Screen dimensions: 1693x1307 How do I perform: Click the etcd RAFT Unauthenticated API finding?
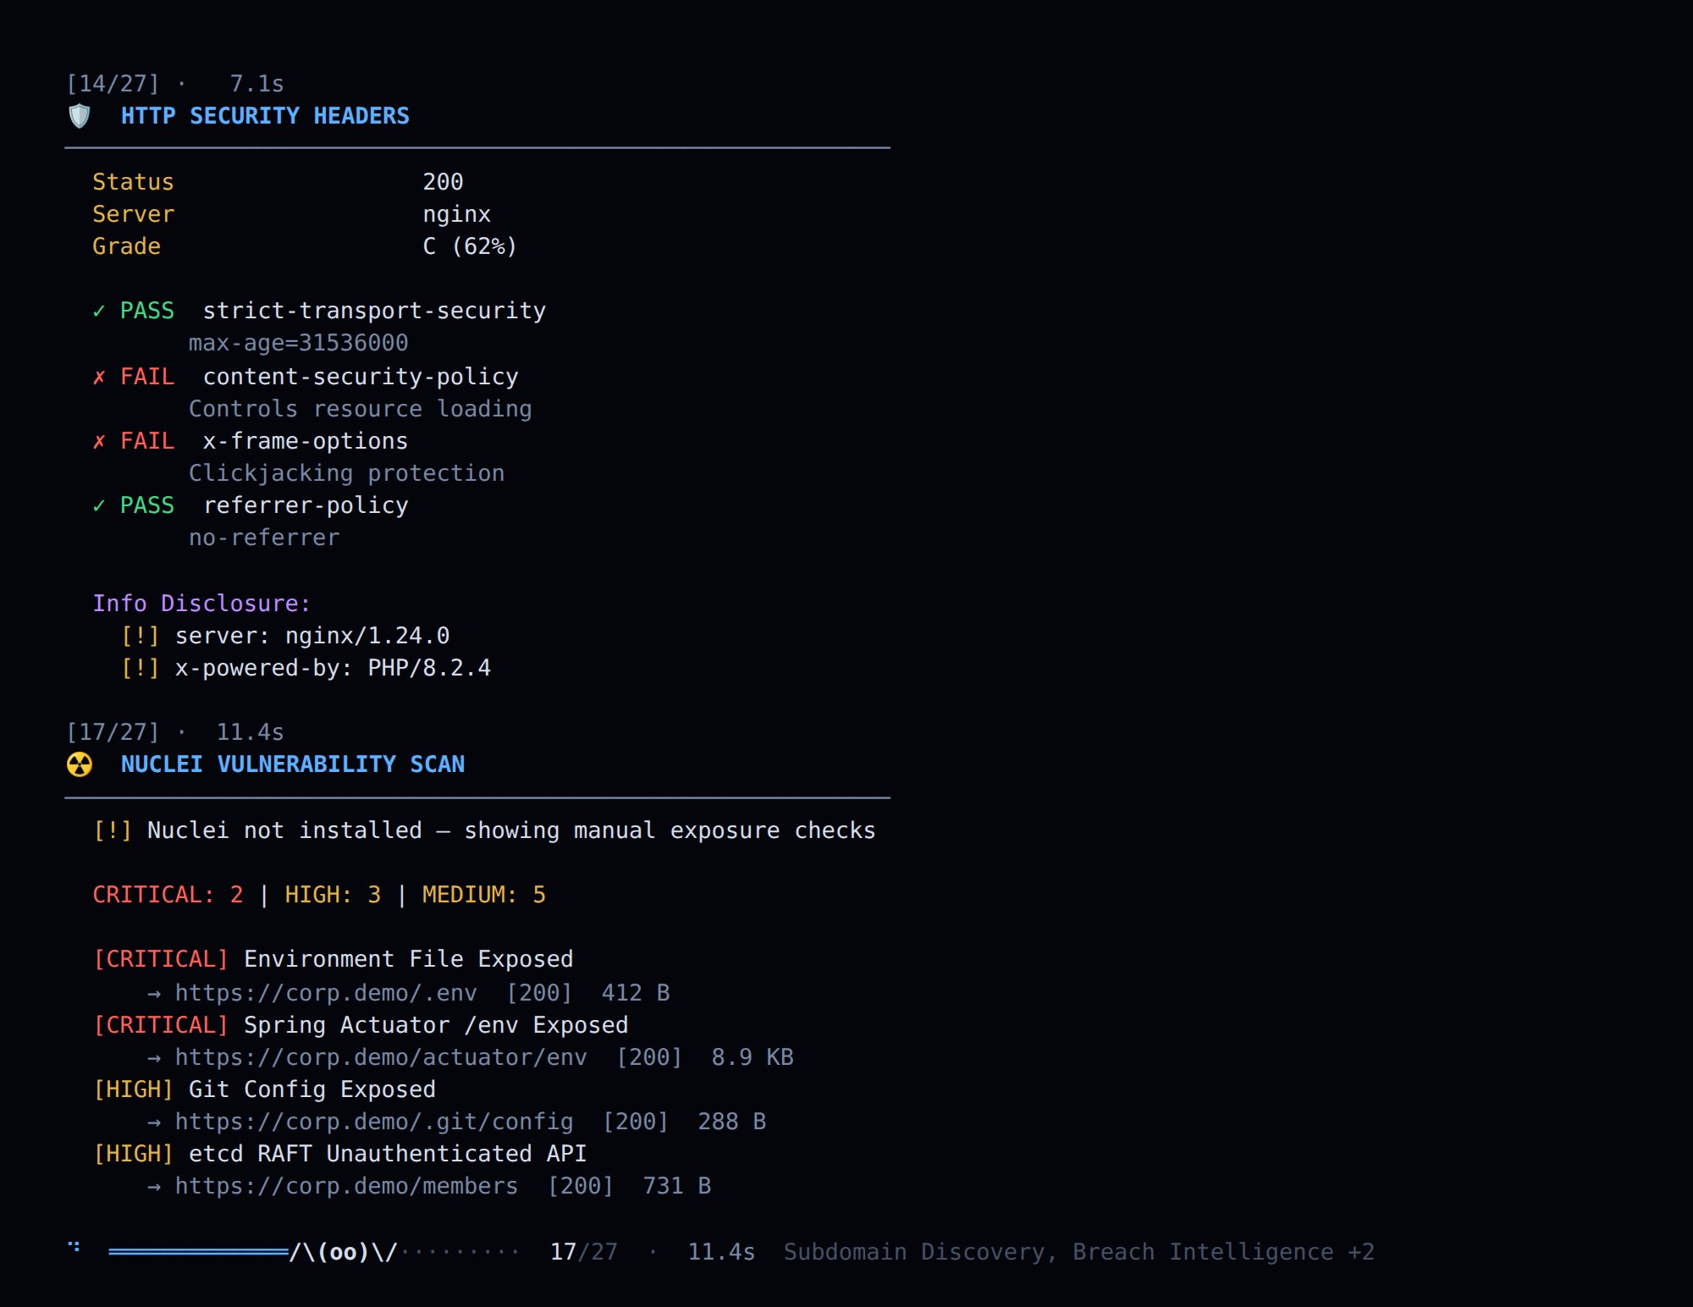tap(388, 1154)
